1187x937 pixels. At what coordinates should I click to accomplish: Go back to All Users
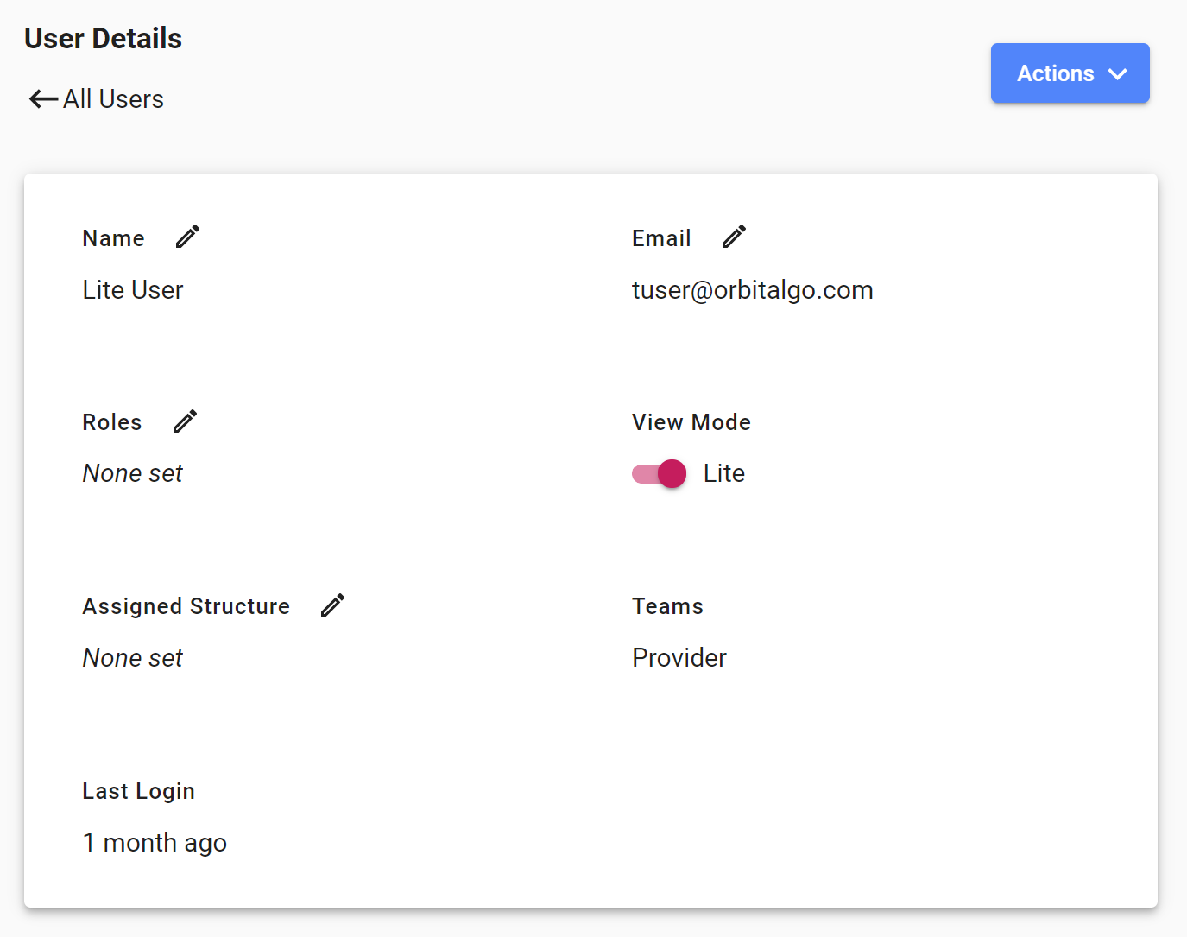pyautogui.click(x=112, y=99)
